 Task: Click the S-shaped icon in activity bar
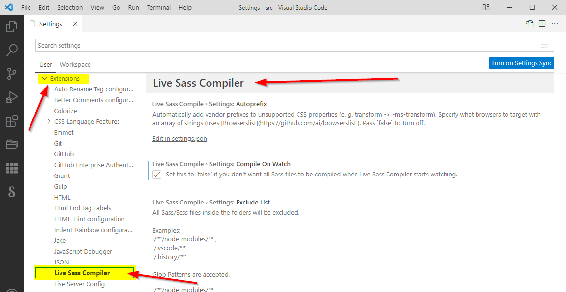tap(11, 192)
